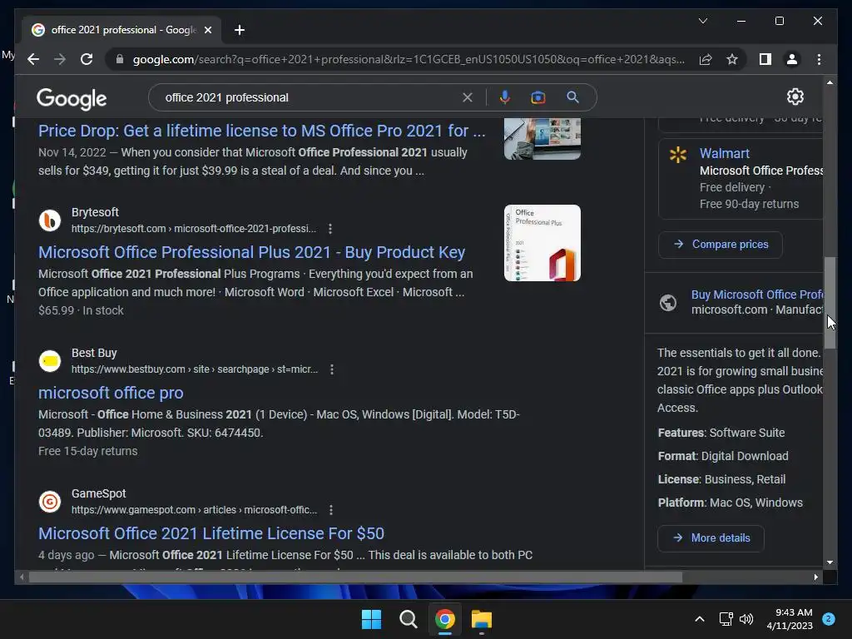Click the Office Professional Plus box thumbnail

pyautogui.click(x=542, y=243)
